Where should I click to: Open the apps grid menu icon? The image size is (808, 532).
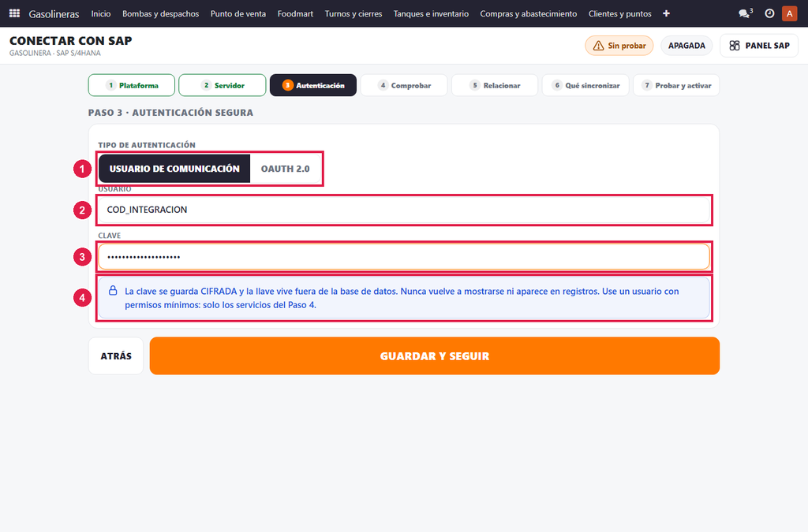point(14,13)
